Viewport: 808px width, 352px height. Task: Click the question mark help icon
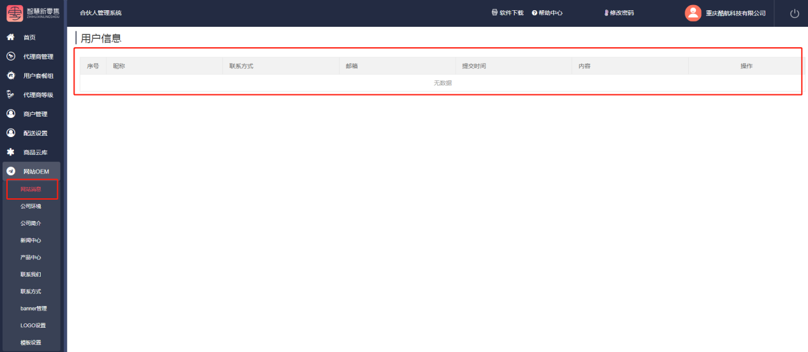point(534,13)
